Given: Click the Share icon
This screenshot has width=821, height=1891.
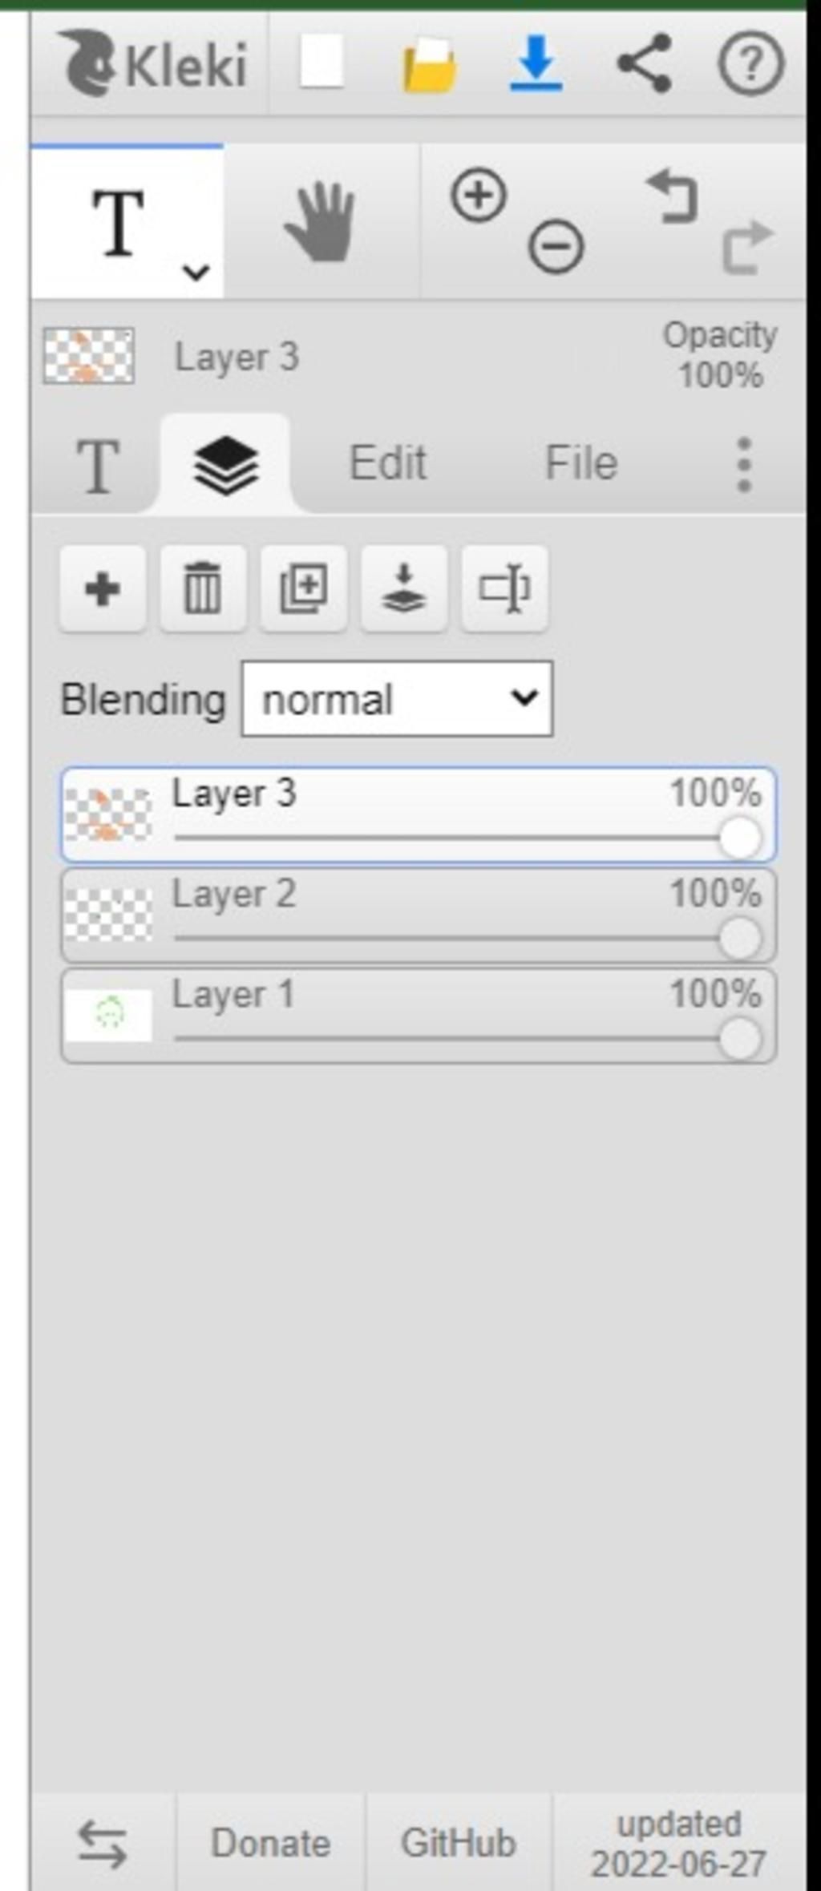Looking at the screenshot, I should coord(644,63).
